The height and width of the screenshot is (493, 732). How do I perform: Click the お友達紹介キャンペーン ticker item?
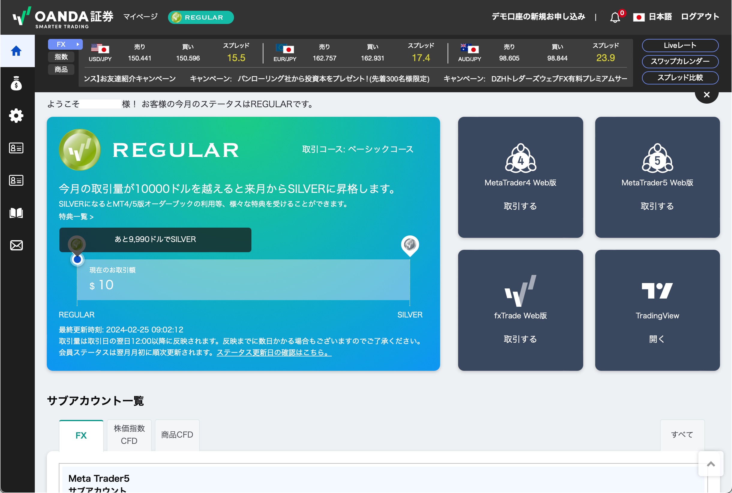[x=130, y=78]
